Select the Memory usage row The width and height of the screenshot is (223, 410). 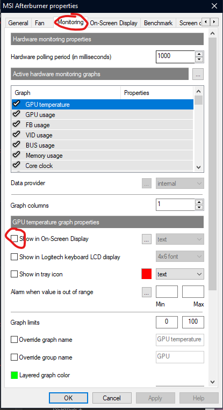click(102, 156)
